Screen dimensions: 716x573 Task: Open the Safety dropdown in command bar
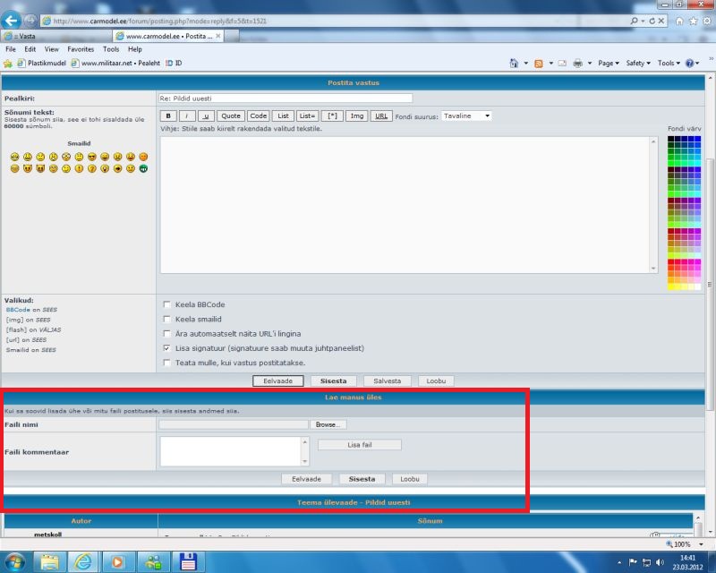click(637, 64)
